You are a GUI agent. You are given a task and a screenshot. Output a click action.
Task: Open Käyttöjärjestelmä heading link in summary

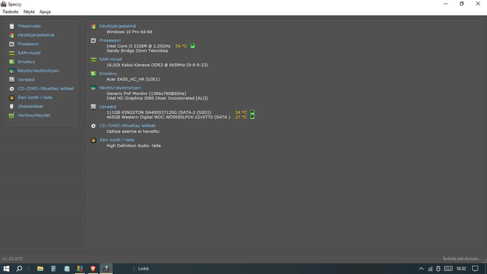(117, 26)
